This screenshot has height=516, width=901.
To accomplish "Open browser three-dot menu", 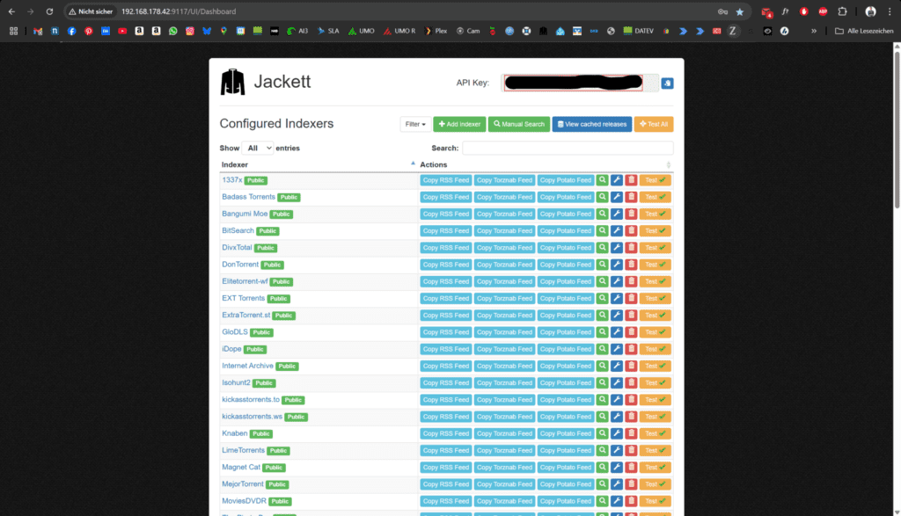I will point(890,11).
